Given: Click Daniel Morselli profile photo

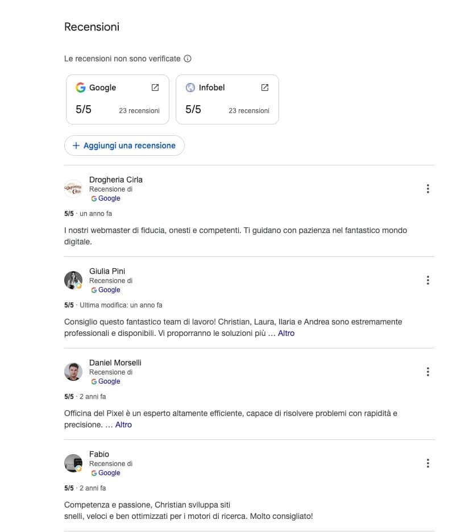Looking at the screenshot, I should point(73,372).
